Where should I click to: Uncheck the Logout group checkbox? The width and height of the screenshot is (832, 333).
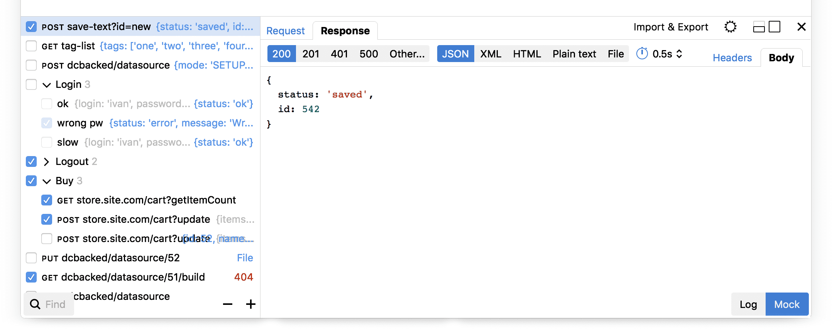point(31,161)
